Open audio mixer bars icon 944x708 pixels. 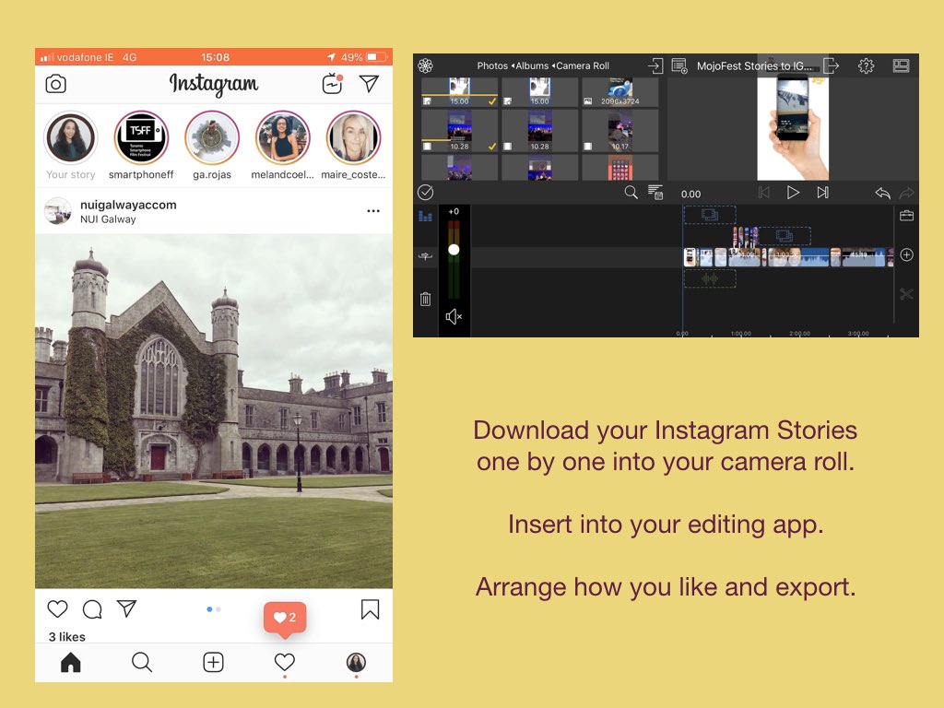pos(426,216)
